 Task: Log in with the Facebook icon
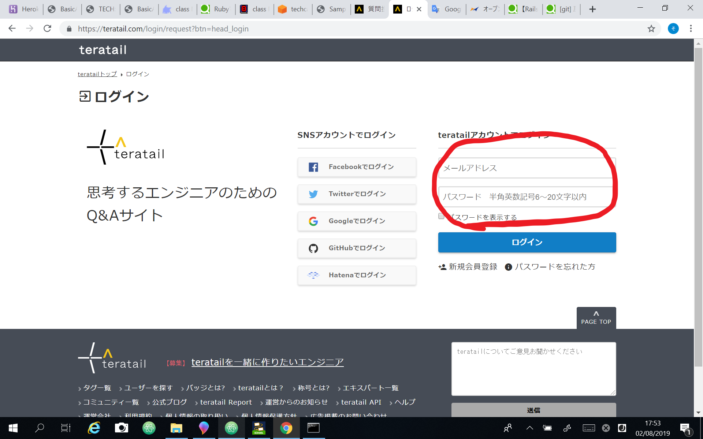coord(313,166)
